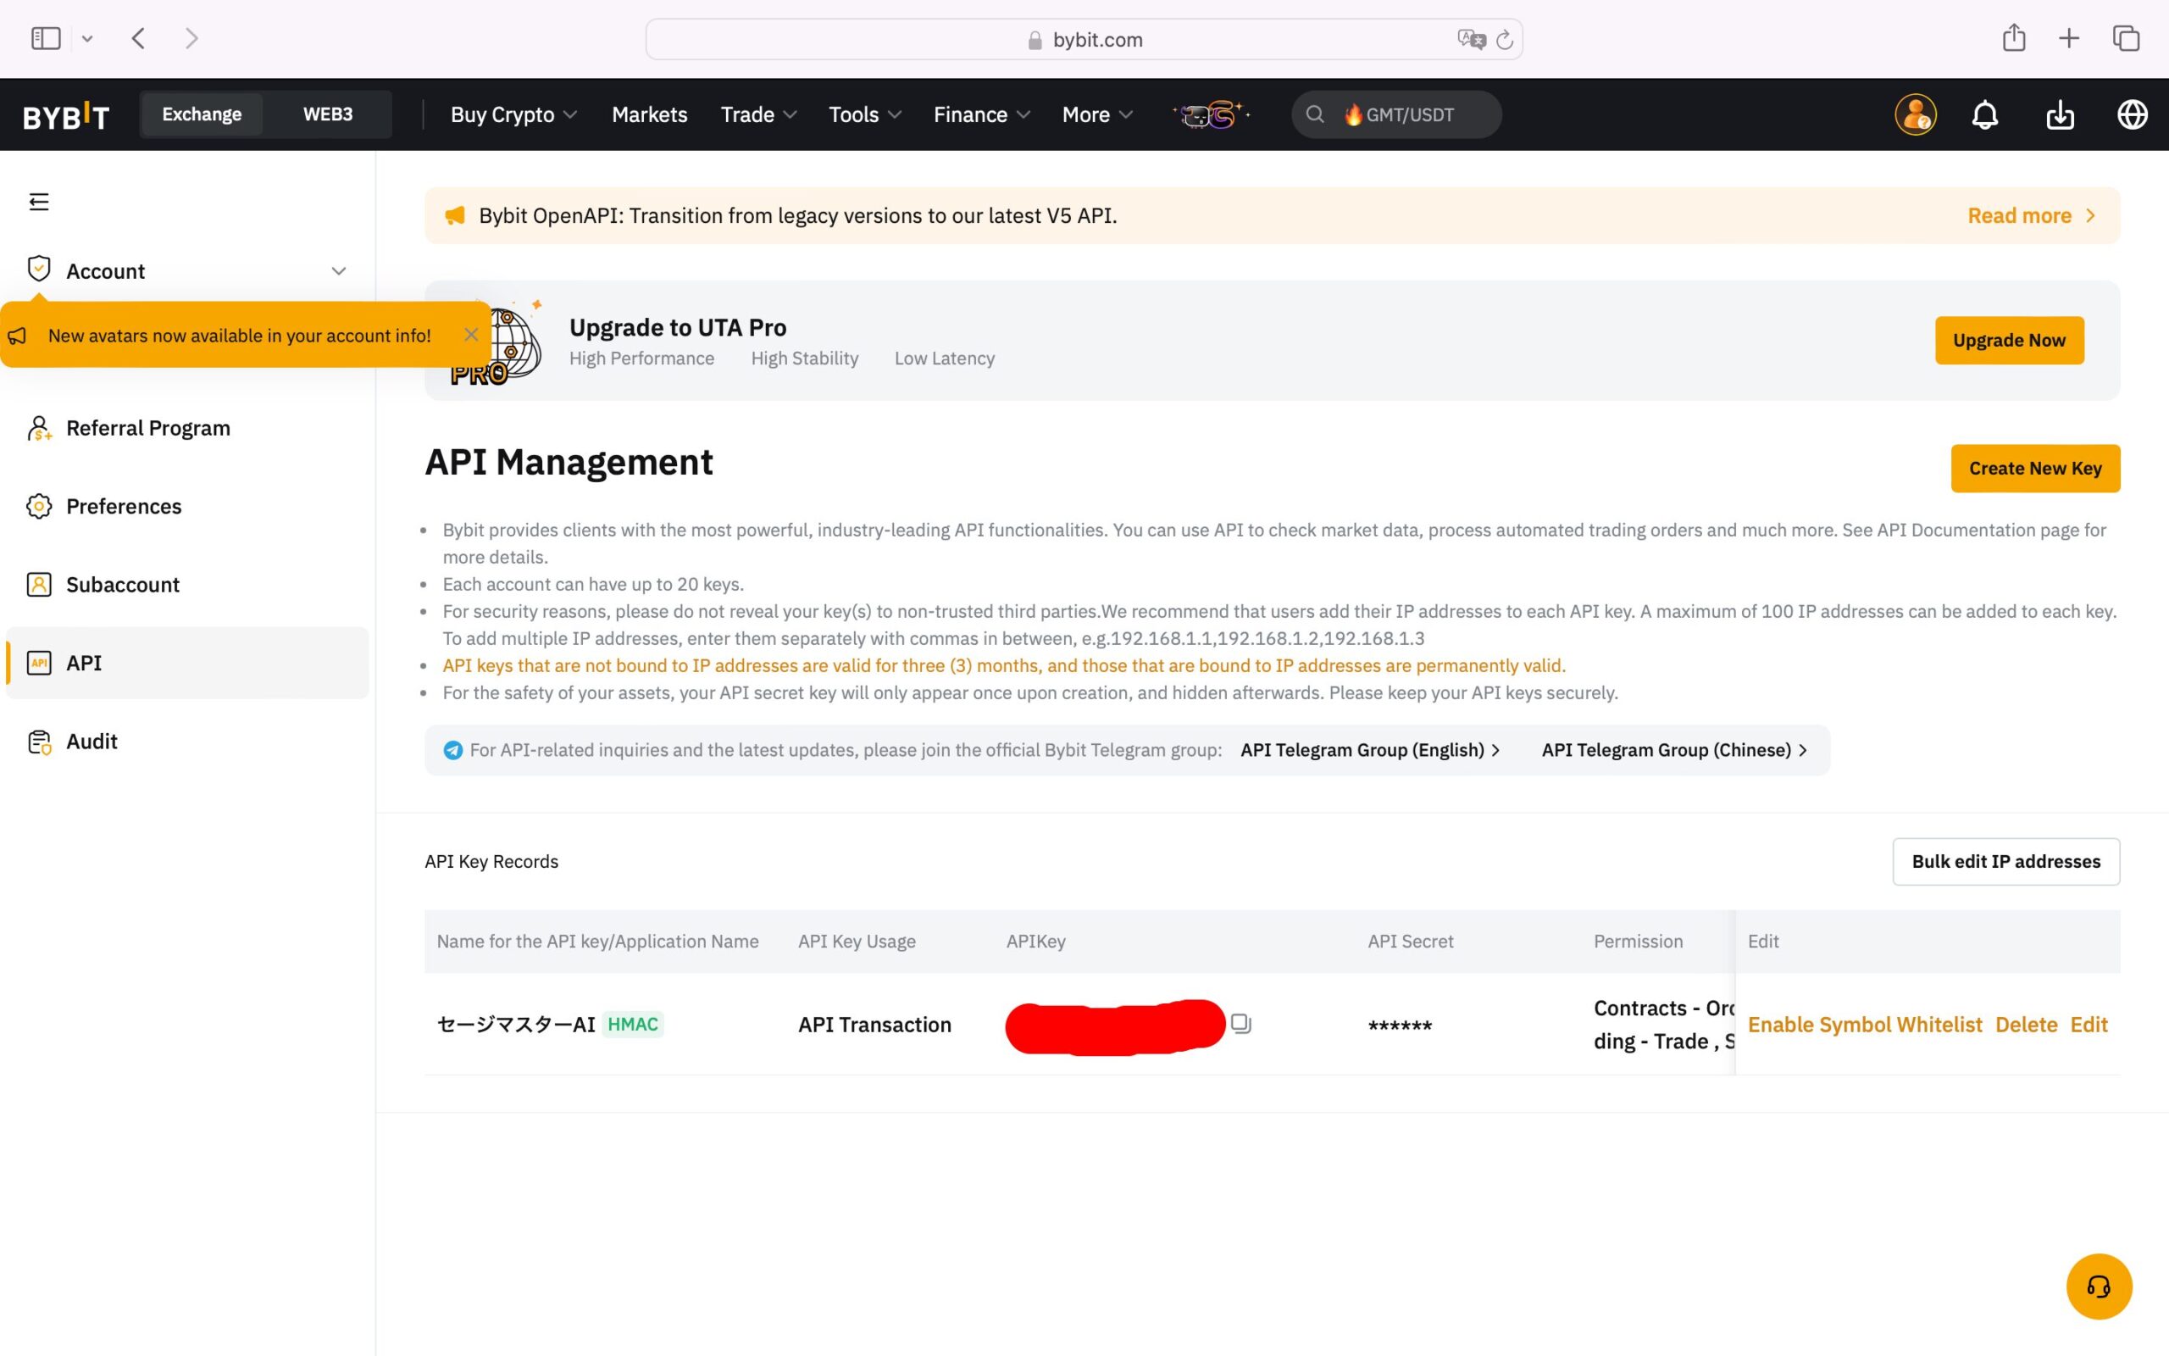
Task: Click Create New Key button
Action: (x=2034, y=468)
